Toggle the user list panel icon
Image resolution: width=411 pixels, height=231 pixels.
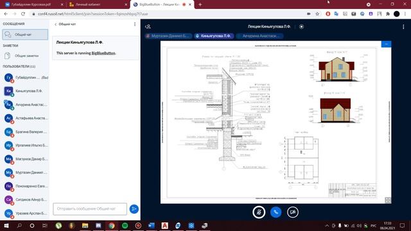[x=148, y=26]
